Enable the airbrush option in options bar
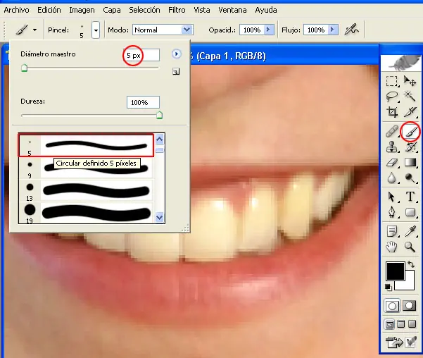423x358 pixels. (x=353, y=30)
